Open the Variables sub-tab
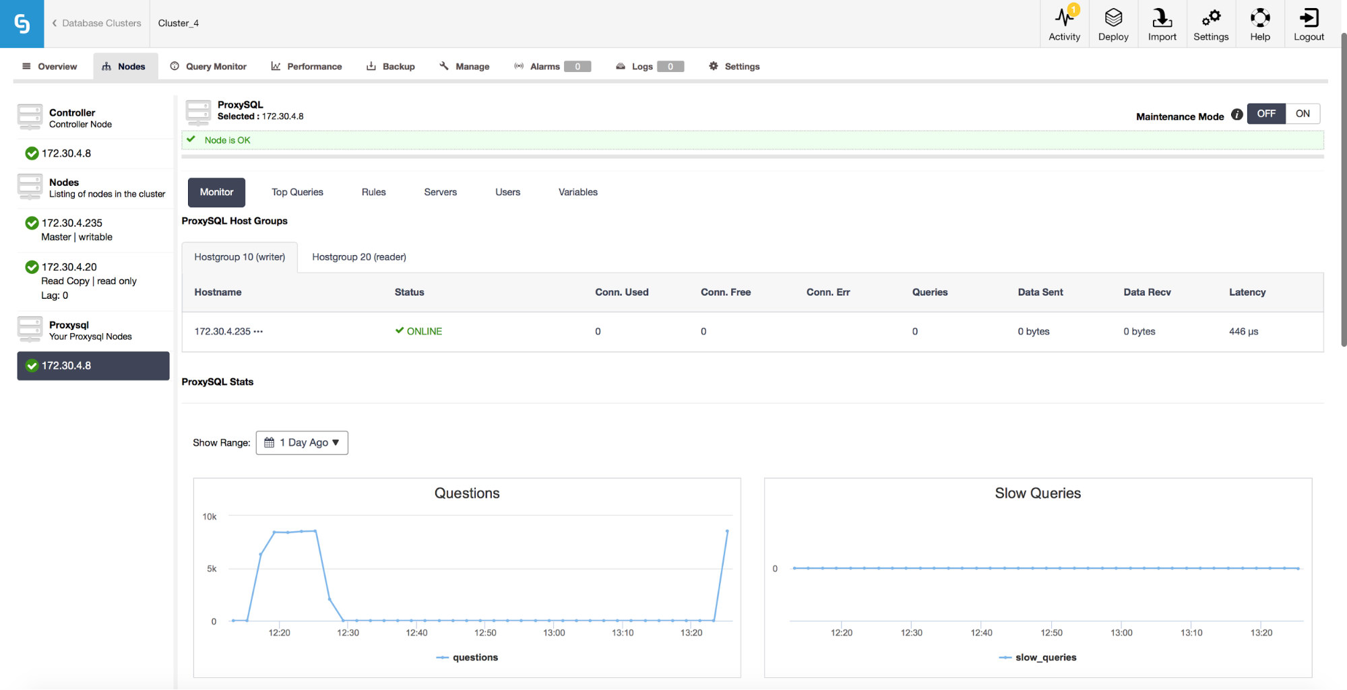 point(577,193)
